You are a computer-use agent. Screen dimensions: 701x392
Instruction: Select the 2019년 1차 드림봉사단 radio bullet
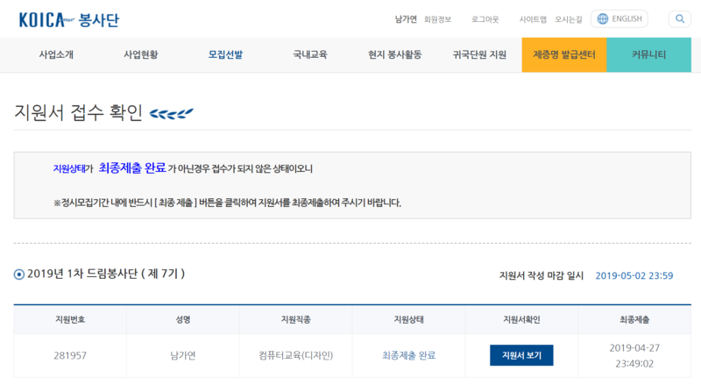[x=18, y=274]
